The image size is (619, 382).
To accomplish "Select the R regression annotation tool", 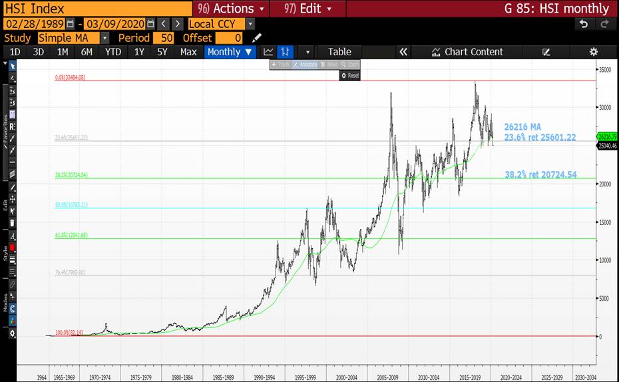I will pos(12,126).
